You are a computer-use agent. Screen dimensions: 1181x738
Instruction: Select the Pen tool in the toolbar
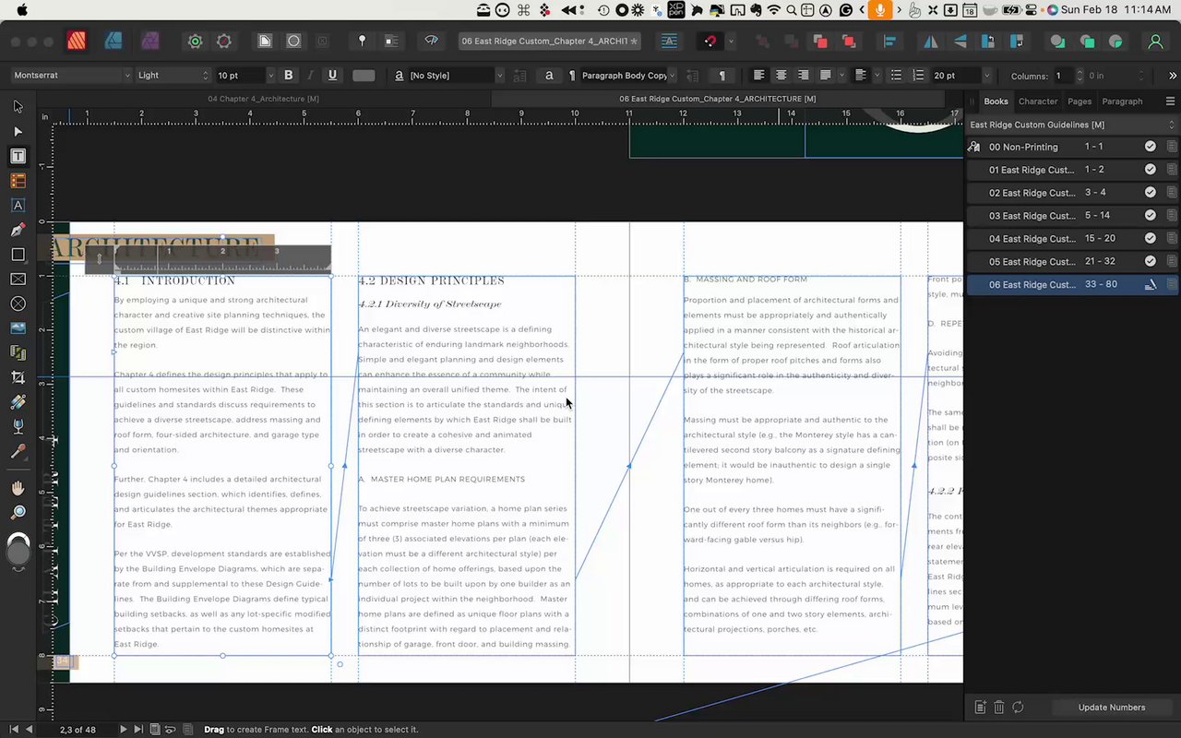coord(18,230)
